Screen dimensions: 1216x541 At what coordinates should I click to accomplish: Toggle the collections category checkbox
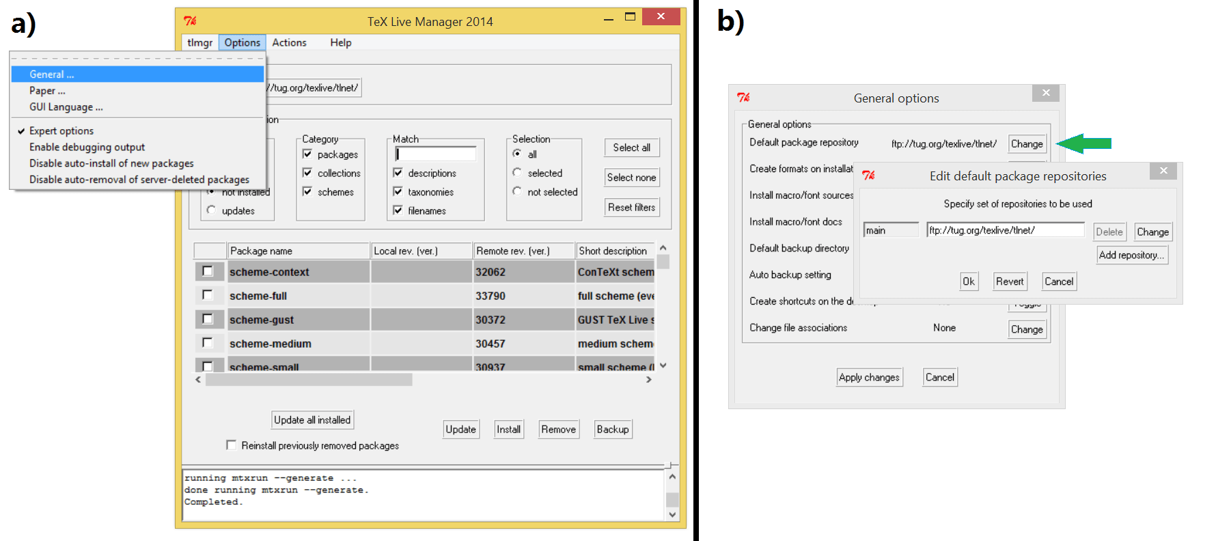point(307,173)
